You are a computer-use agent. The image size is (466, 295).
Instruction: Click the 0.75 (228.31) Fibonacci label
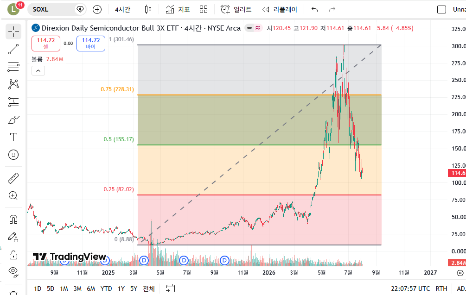pyautogui.click(x=117, y=89)
